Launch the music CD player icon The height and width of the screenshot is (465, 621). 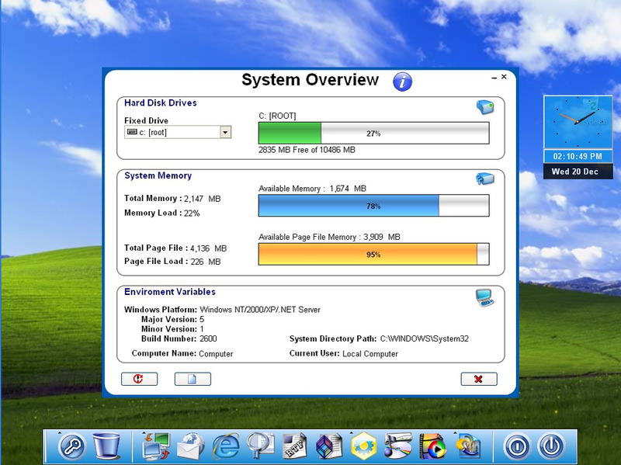pos(398,446)
